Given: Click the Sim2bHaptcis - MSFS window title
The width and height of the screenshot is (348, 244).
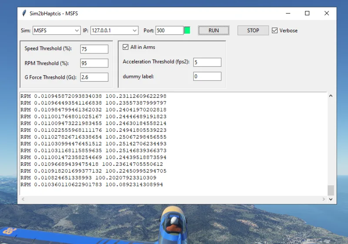Looking at the screenshot, I should pos(54,13).
